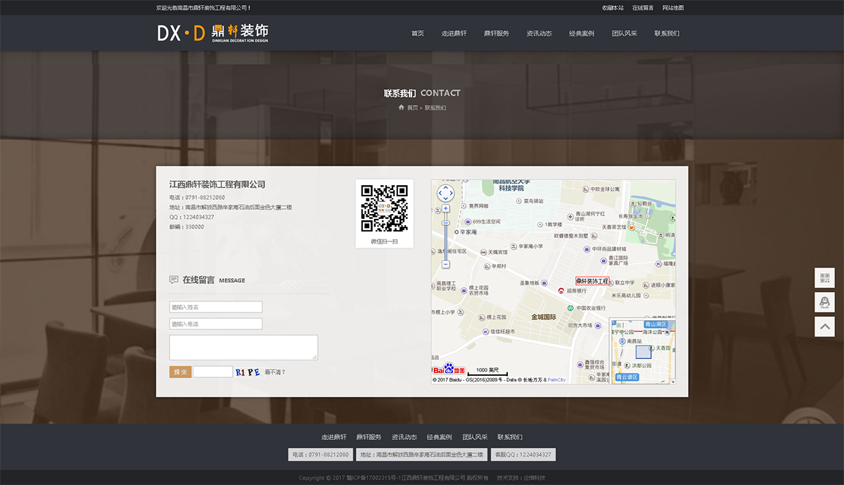Open 团队风采 in the top navigation
844x485 pixels.
point(625,33)
